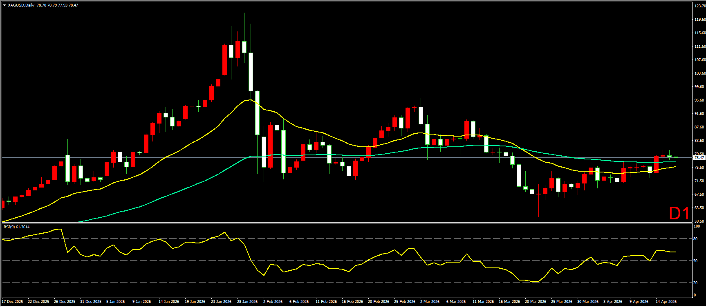Click the red D1 timeframe label

tap(679, 214)
